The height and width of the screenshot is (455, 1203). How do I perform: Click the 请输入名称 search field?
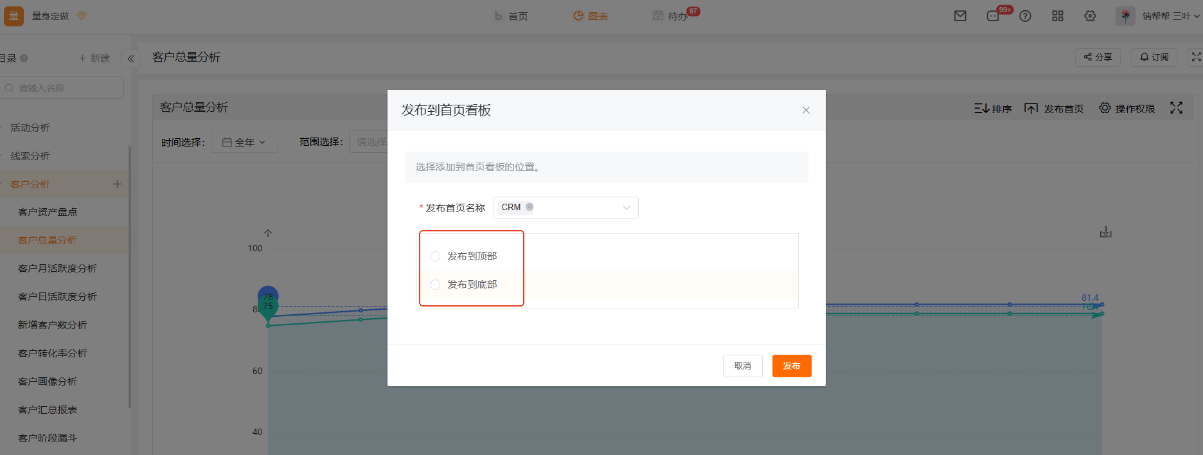pos(64,88)
